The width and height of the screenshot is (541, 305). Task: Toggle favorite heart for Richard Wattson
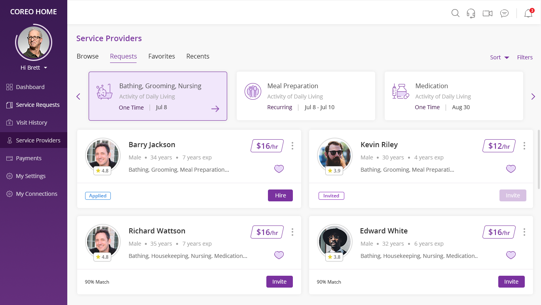coord(279,255)
